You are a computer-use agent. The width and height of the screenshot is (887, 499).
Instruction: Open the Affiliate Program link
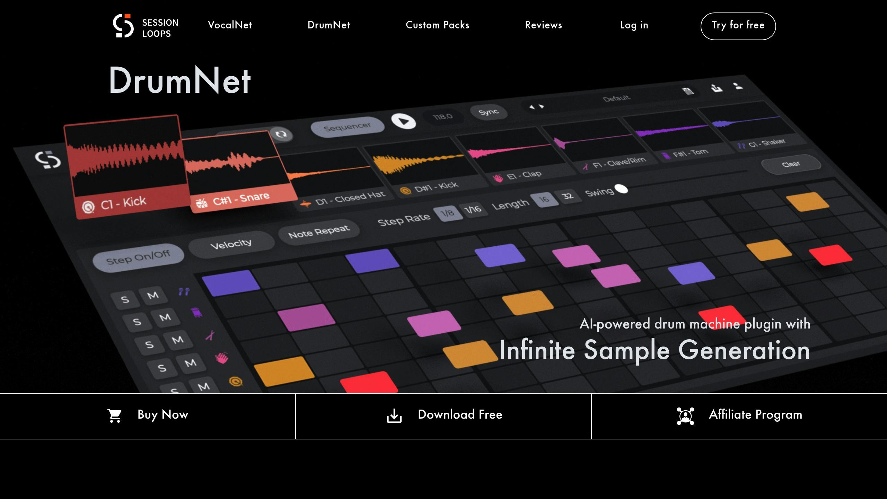click(739, 416)
